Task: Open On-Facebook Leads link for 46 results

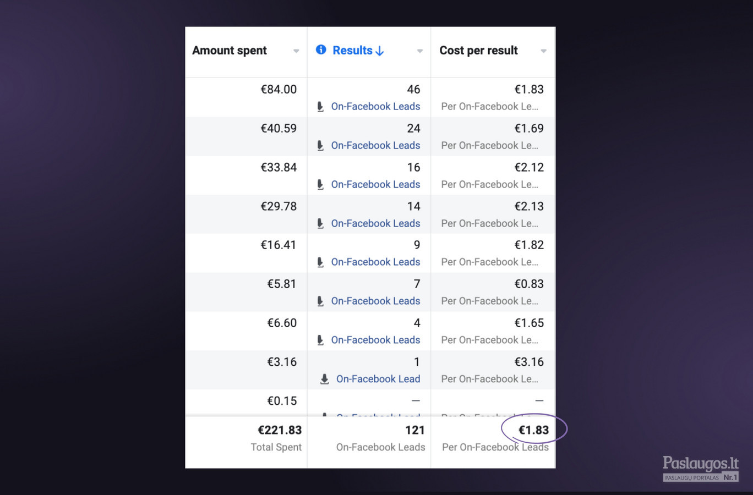Action: tap(375, 107)
